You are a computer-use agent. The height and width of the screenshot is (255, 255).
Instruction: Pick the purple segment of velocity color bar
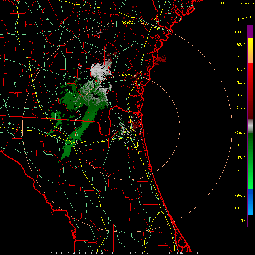[250, 31]
